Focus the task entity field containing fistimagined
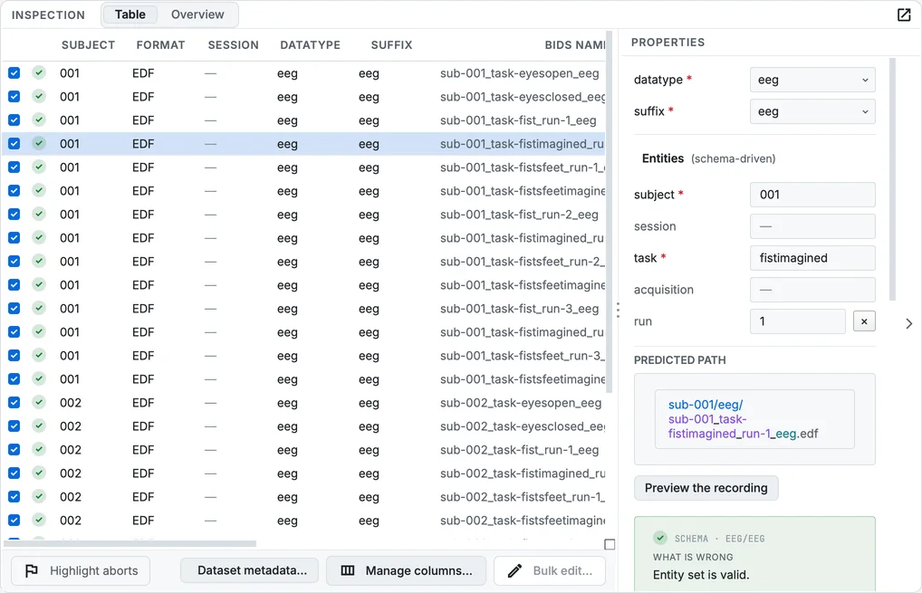This screenshot has height=593, width=922. (812, 258)
